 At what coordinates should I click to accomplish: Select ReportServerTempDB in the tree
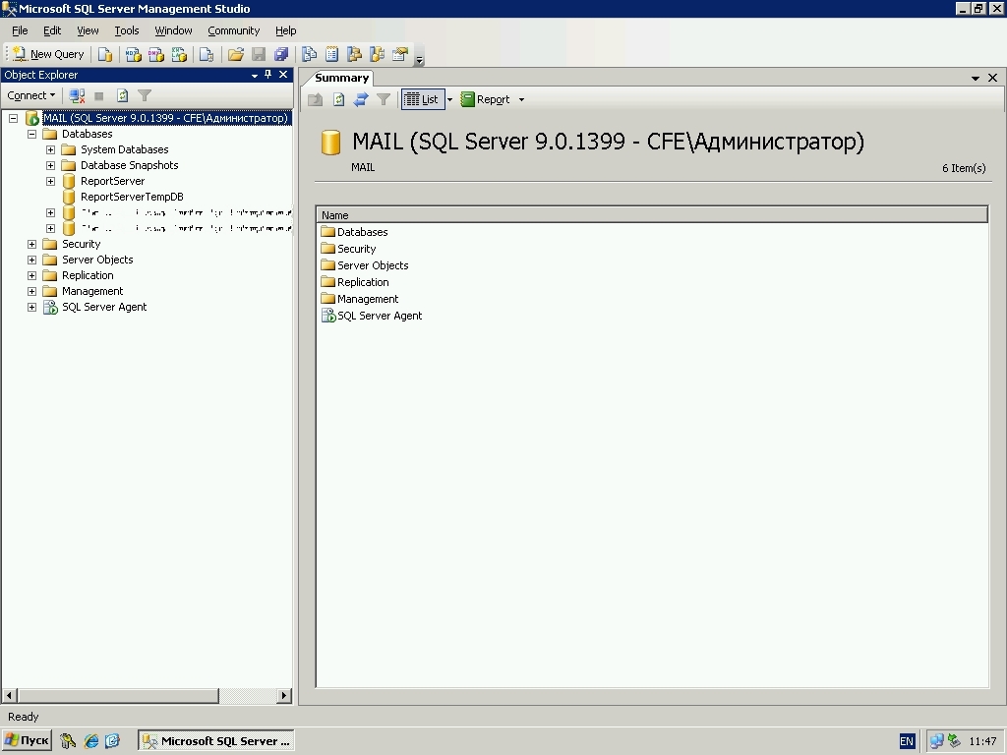click(x=132, y=197)
